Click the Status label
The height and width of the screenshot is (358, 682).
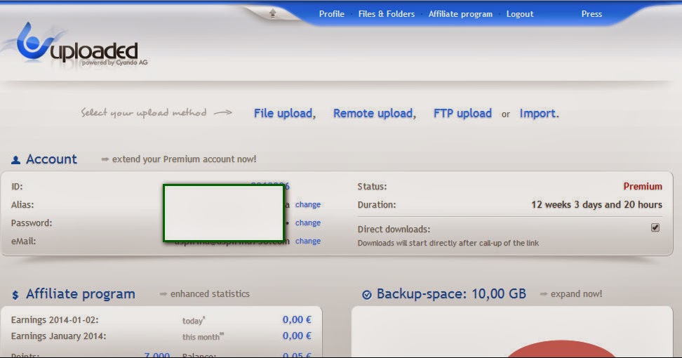372,187
